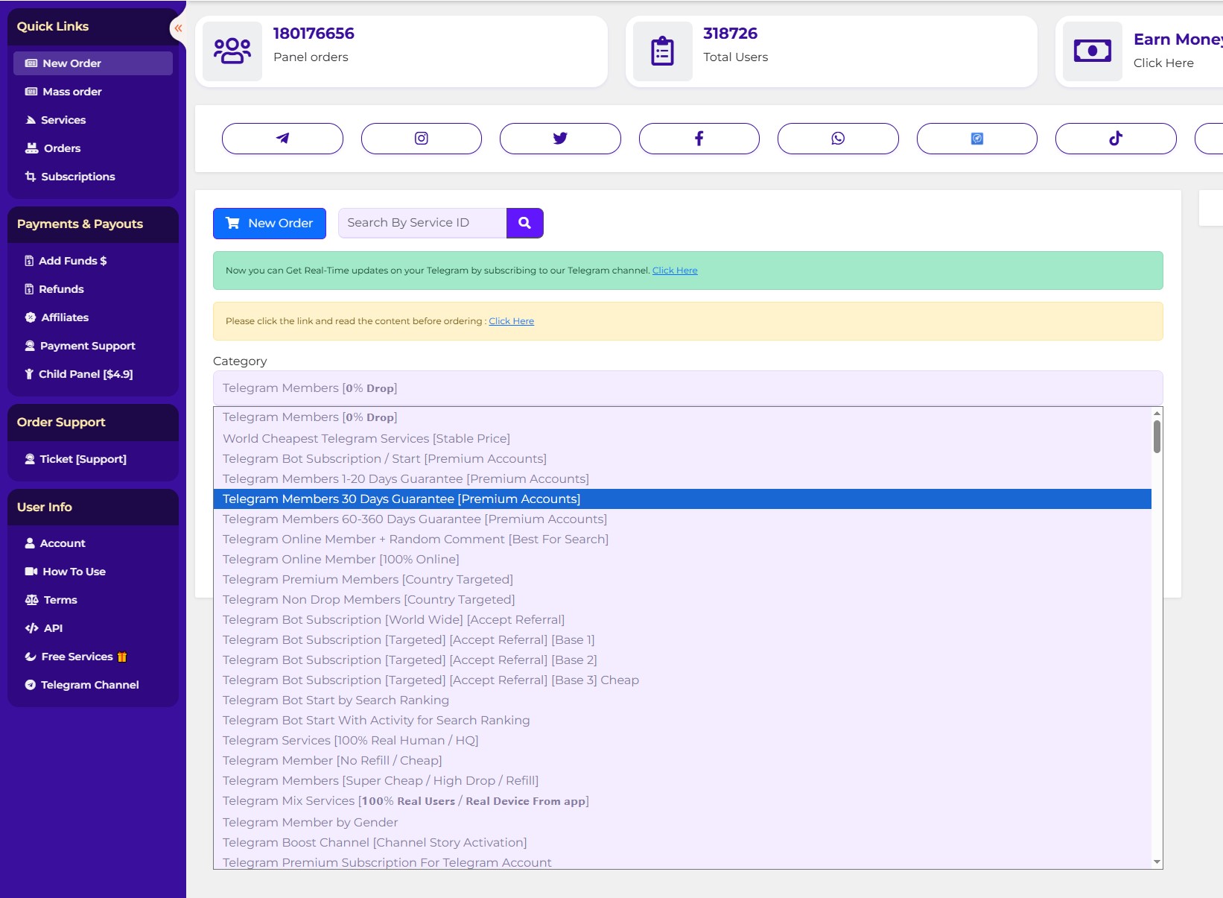Click the Twitter bird icon button
This screenshot has width=1223, height=898.
click(x=560, y=139)
